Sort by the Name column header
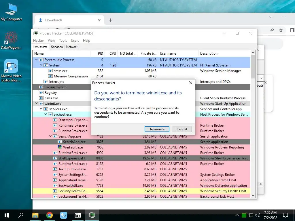The width and height of the screenshot is (295, 221). [x=61, y=53]
